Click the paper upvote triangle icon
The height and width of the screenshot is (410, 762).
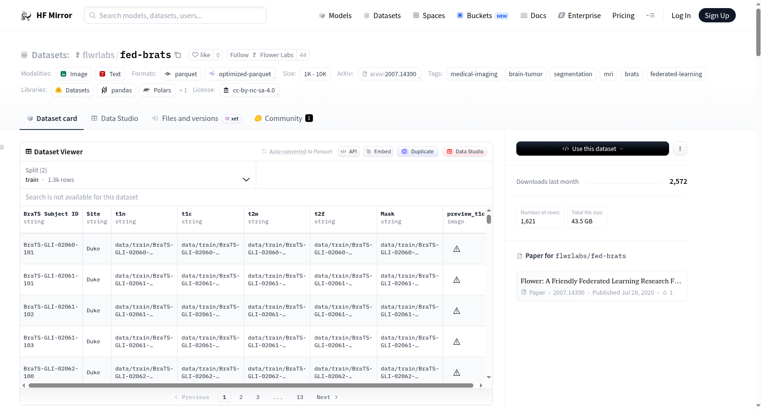point(665,292)
